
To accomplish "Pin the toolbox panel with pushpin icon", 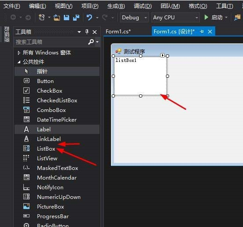I will tap(87, 32).
